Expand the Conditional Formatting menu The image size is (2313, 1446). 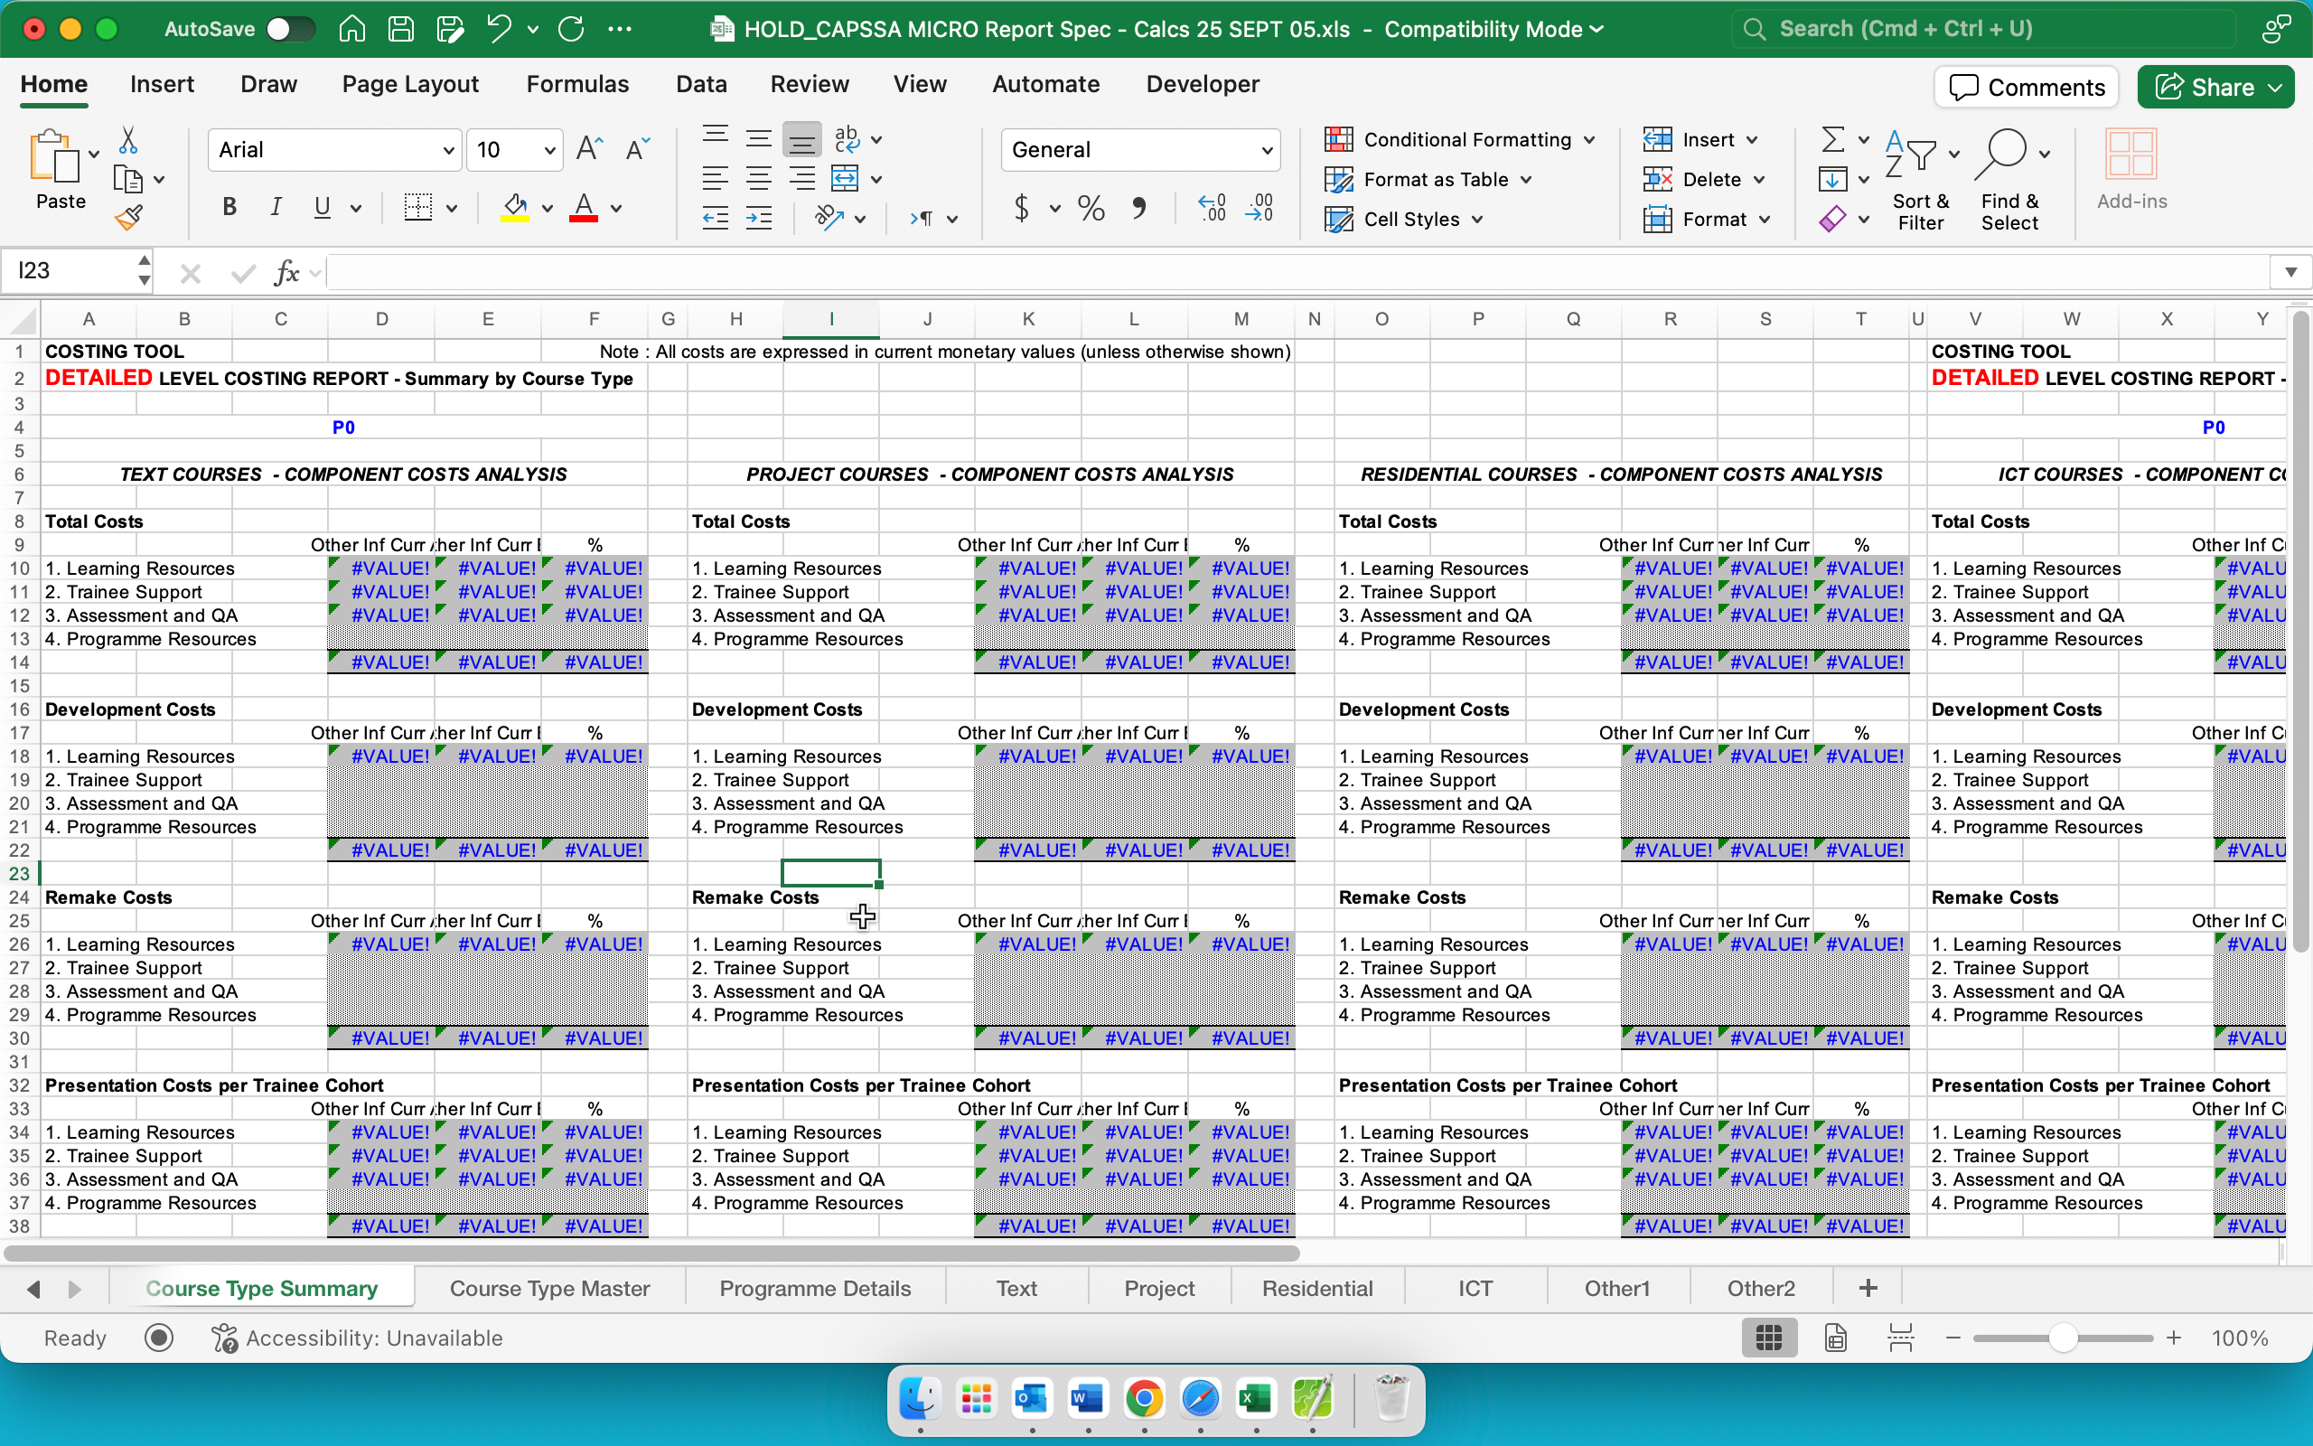[1588, 139]
